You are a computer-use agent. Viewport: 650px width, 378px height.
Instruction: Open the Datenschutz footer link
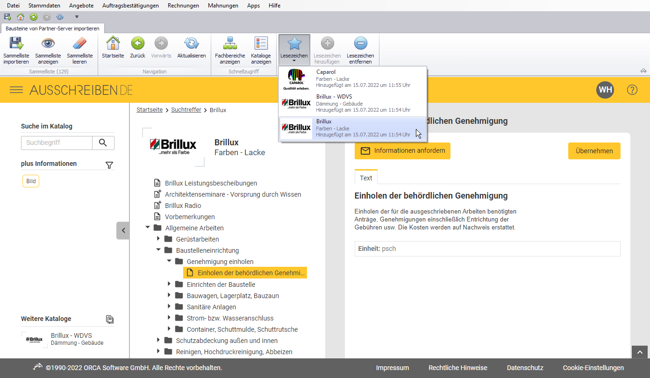click(x=525, y=368)
